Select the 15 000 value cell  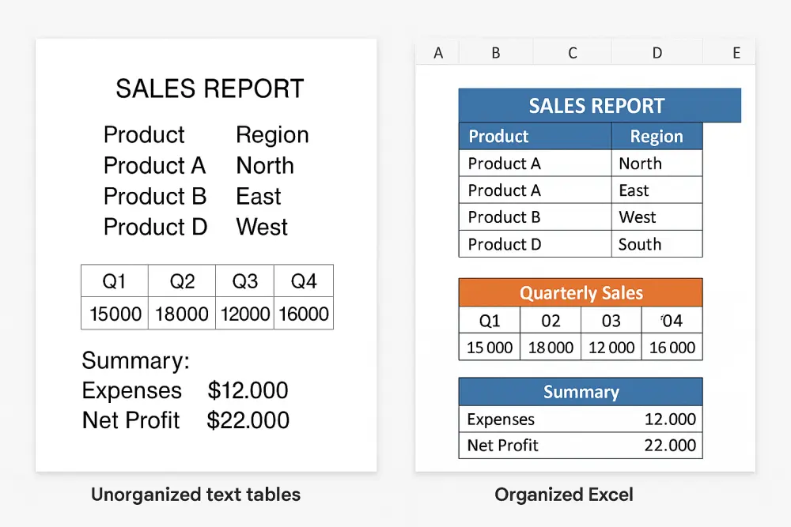488,347
